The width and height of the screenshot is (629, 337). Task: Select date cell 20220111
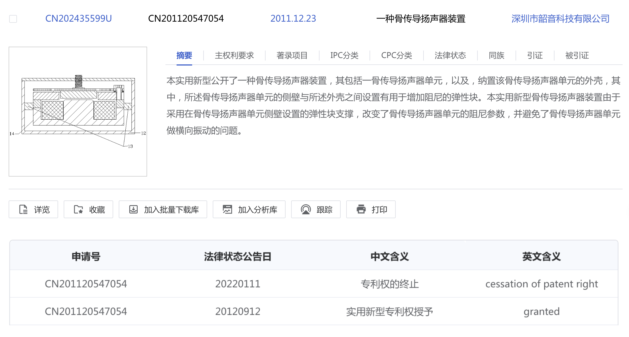point(238,284)
